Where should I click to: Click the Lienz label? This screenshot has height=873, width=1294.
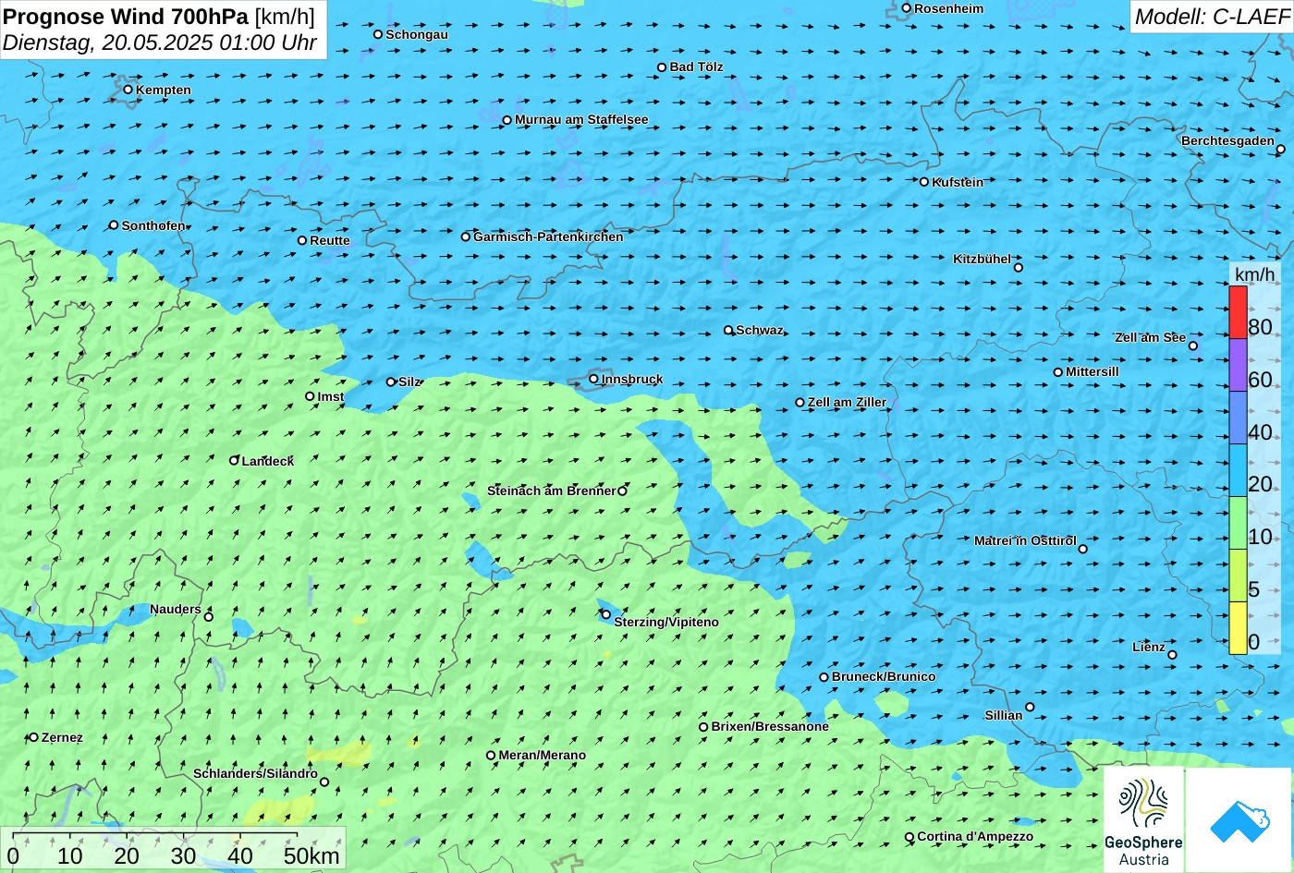pos(1149,647)
